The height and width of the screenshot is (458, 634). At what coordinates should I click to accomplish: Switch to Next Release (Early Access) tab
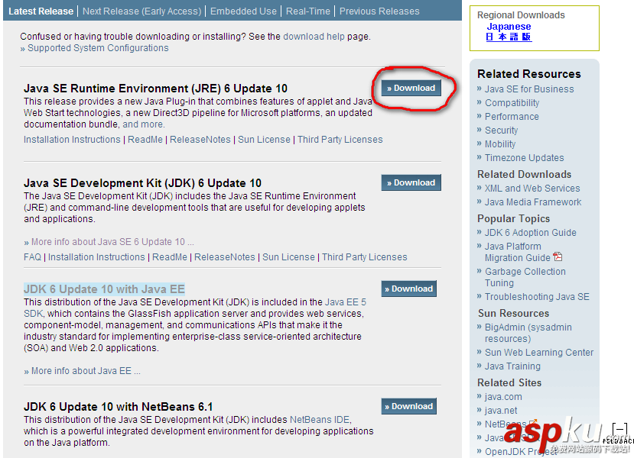tap(141, 11)
